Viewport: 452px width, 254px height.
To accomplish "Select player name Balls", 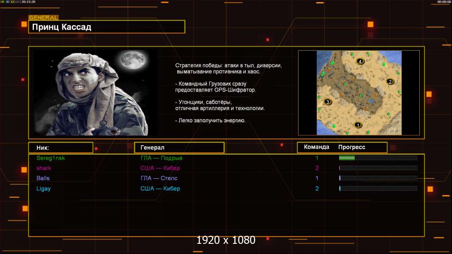I will coord(43,178).
